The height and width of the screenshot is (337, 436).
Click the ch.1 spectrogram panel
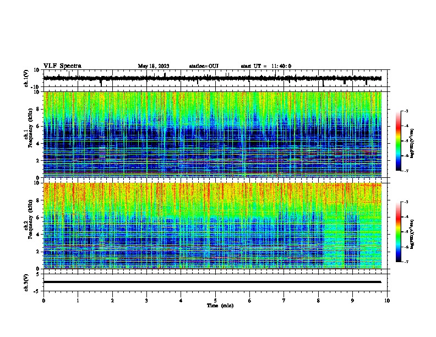[x=212, y=134]
